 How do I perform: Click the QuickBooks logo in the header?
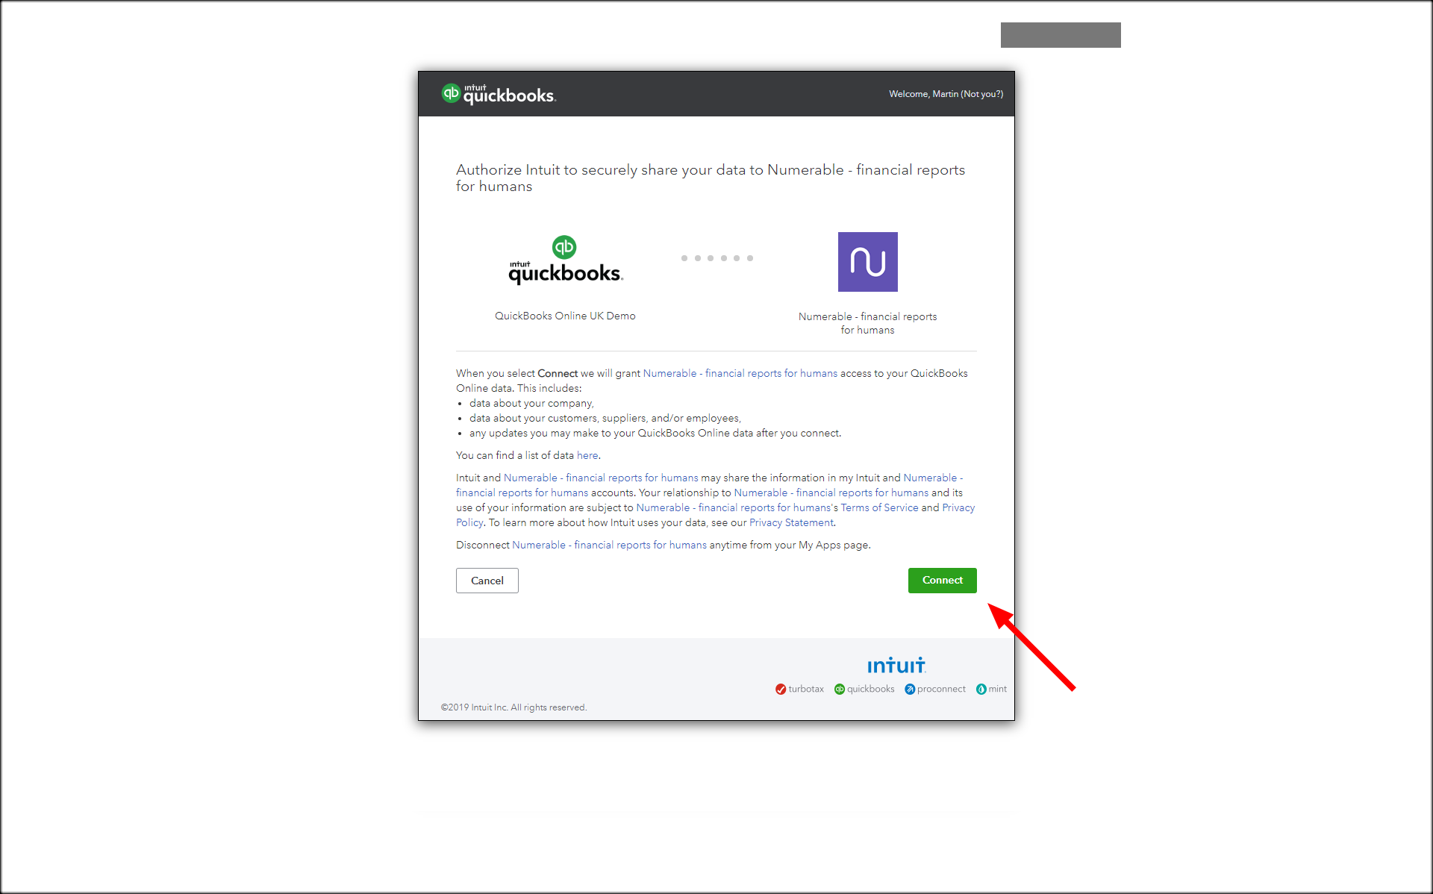499,94
